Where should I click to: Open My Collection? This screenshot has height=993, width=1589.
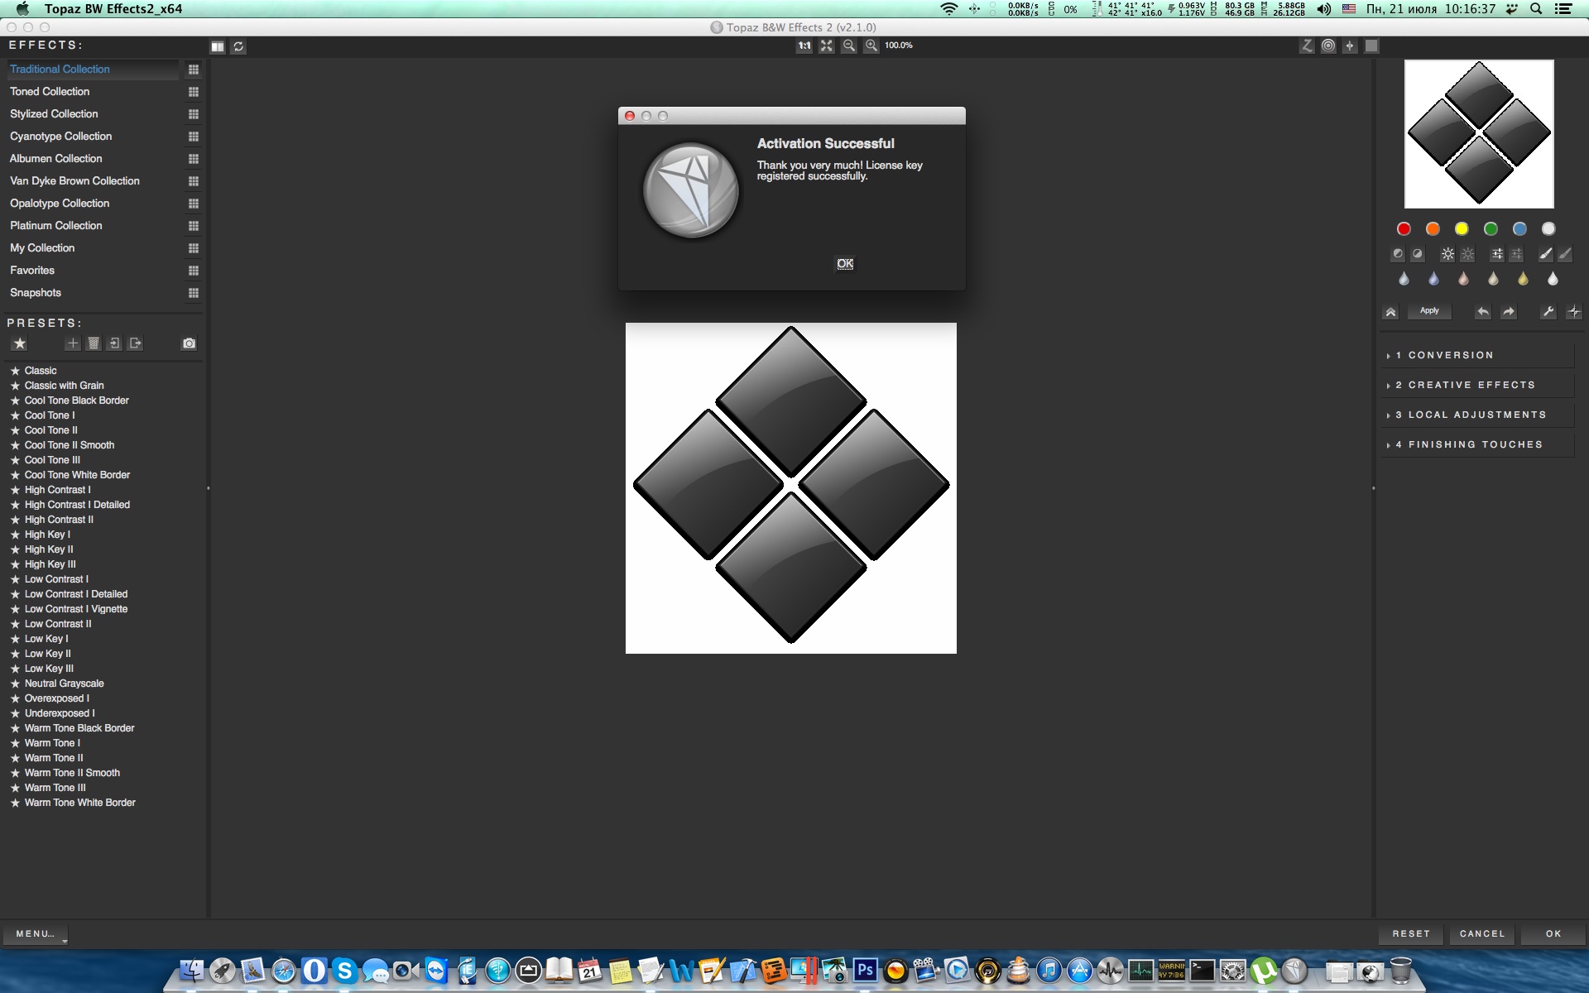(42, 248)
